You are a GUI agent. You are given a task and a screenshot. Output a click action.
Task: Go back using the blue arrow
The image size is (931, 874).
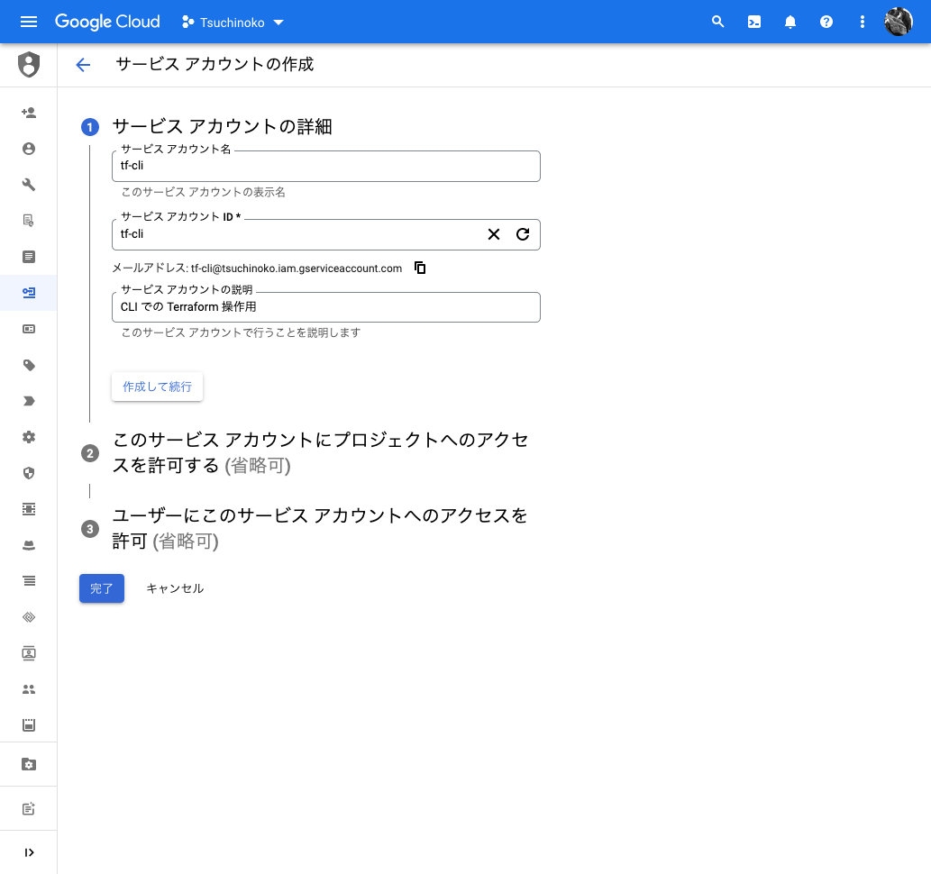click(x=83, y=65)
